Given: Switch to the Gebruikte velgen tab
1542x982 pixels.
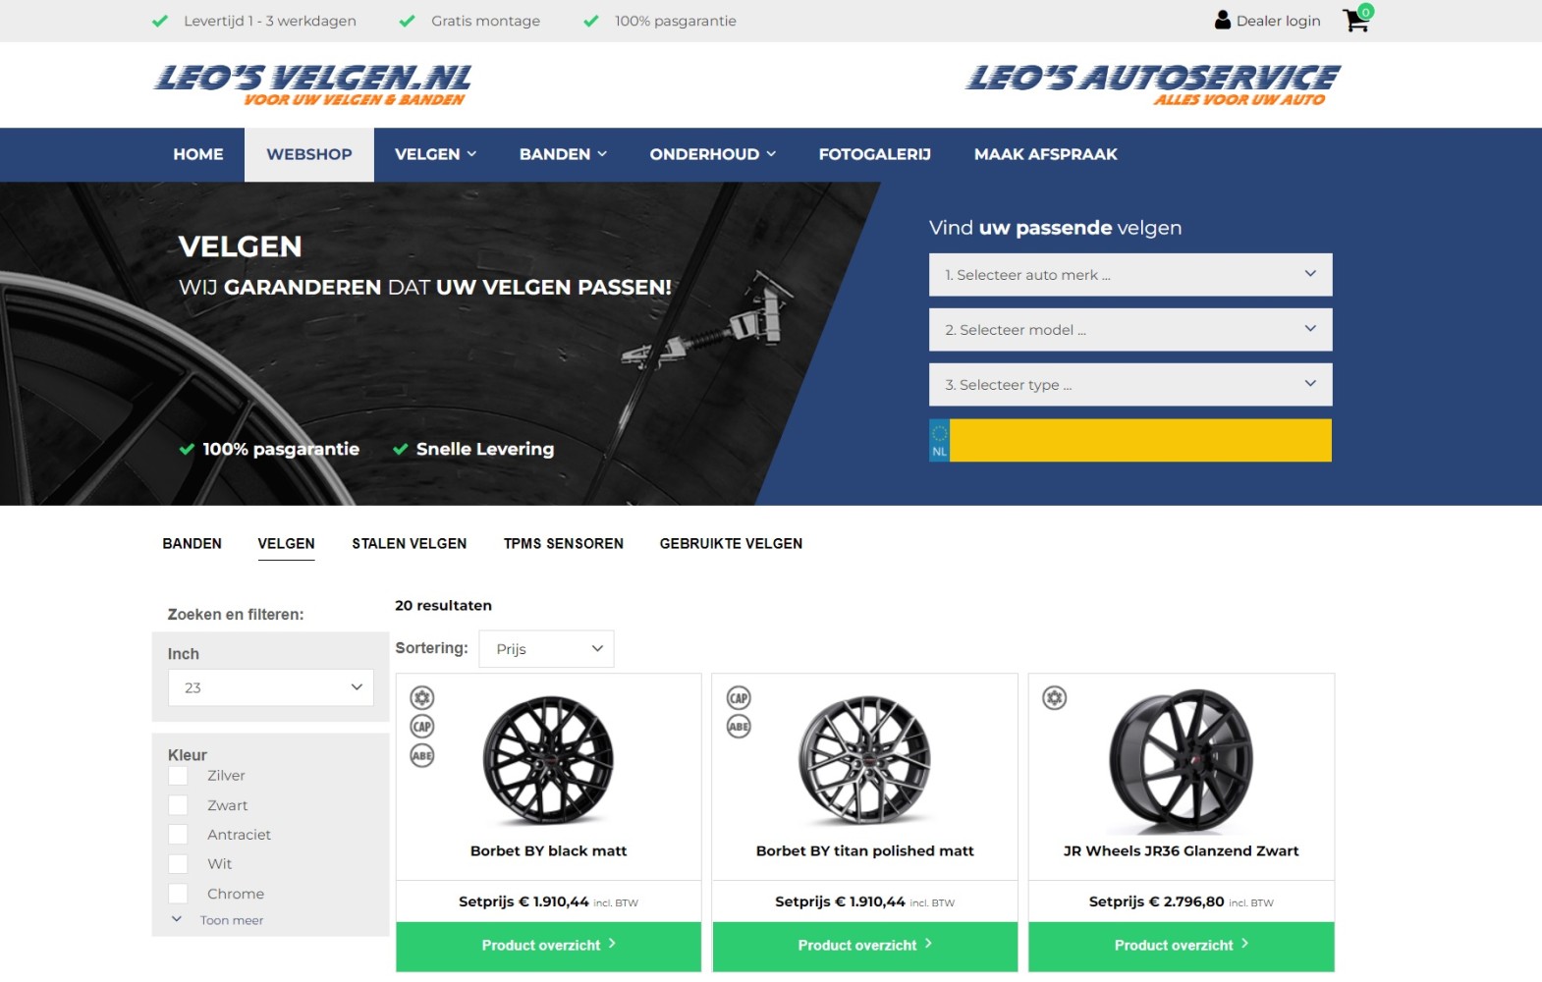Looking at the screenshot, I should pos(731,544).
